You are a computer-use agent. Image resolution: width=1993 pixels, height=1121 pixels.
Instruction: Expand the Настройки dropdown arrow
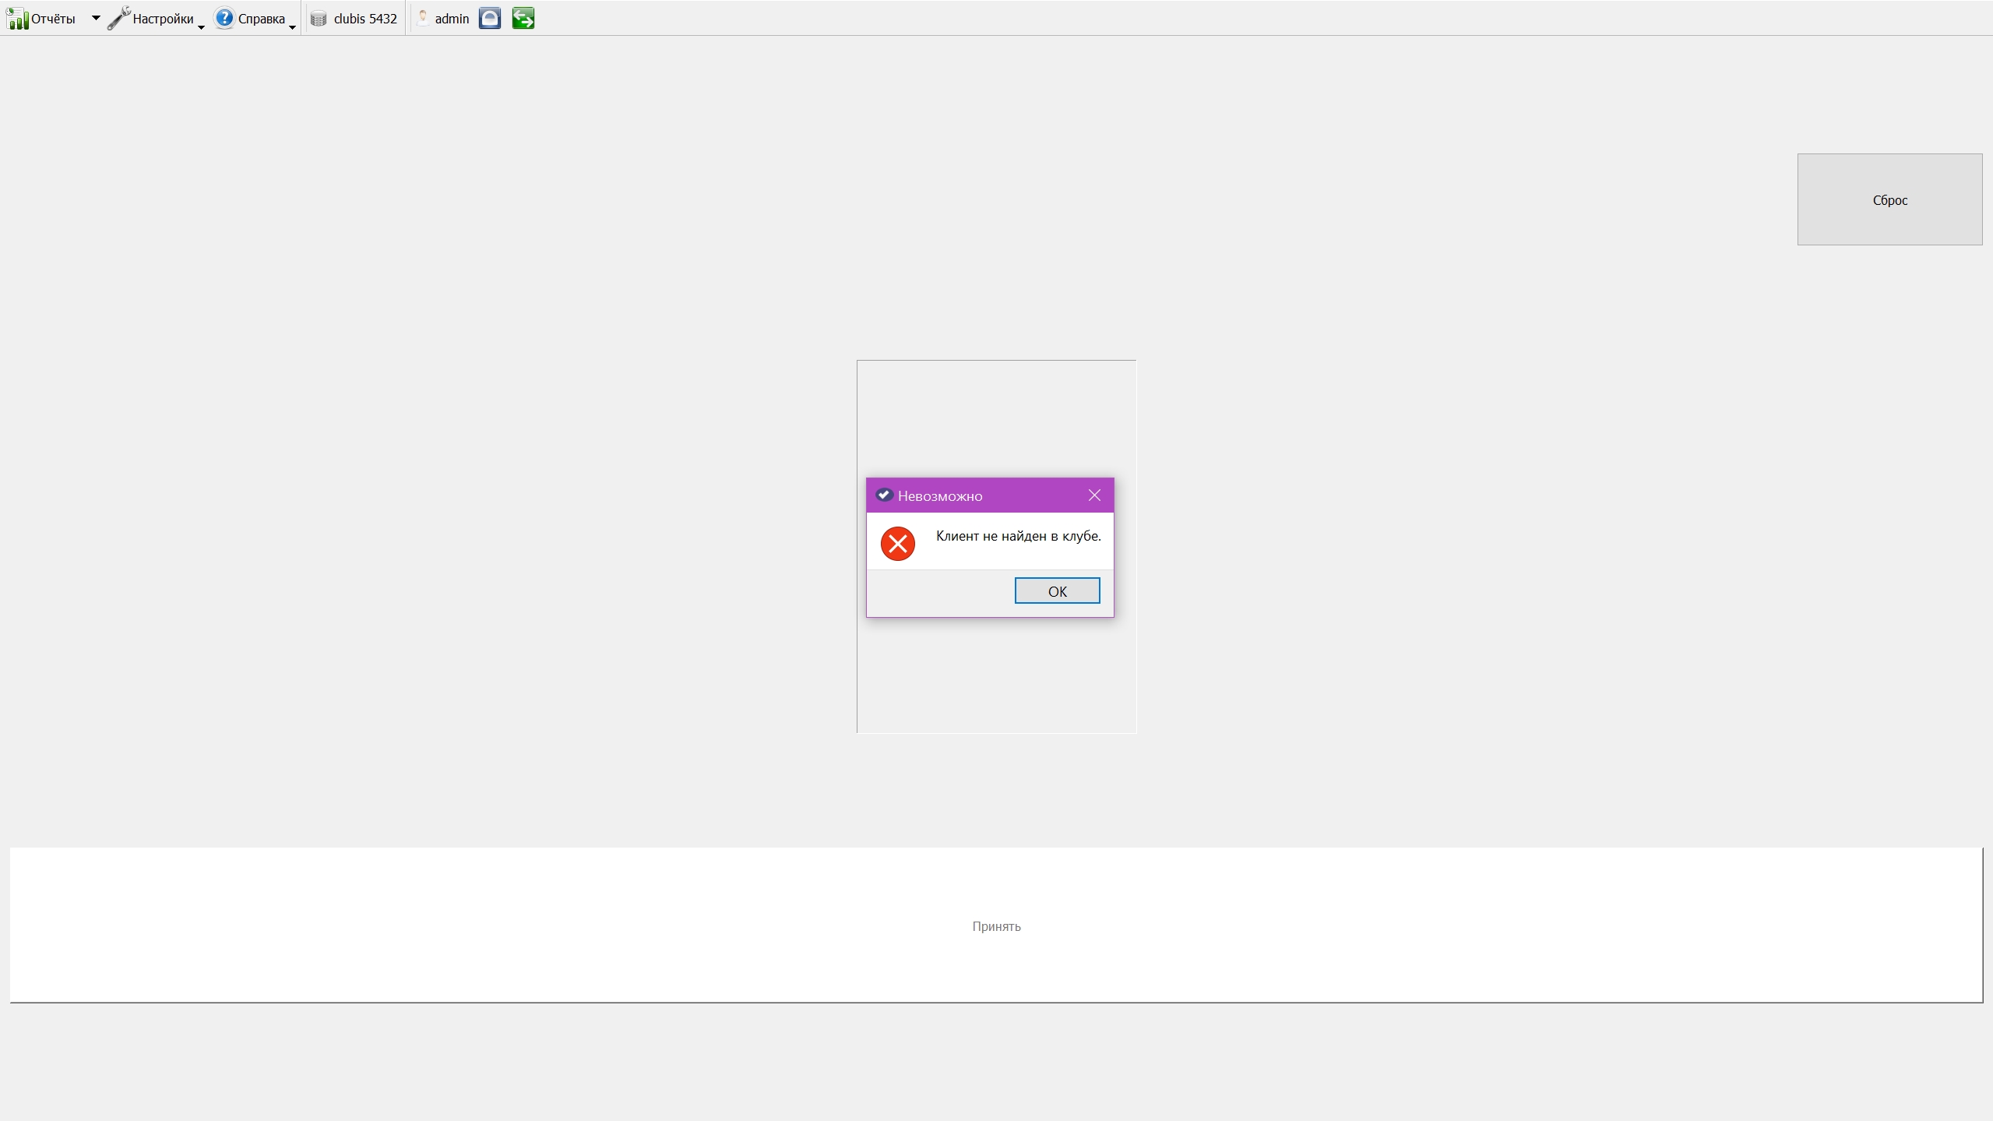(201, 27)
